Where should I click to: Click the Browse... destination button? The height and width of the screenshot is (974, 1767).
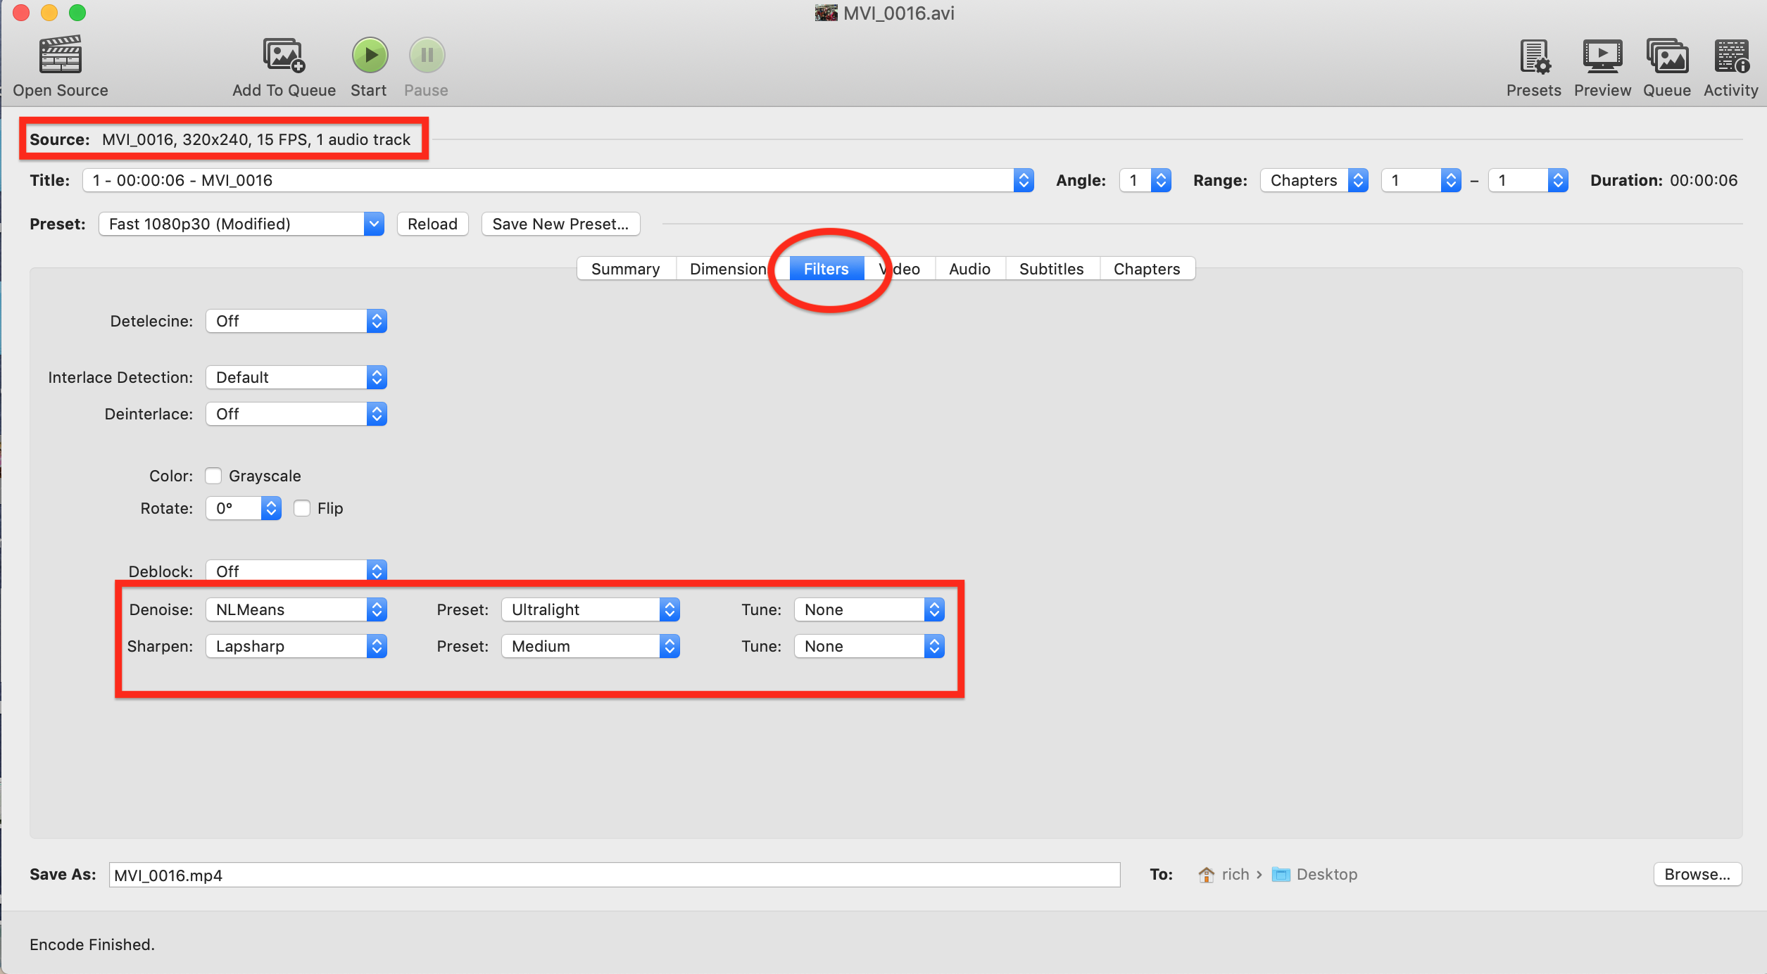pos(1697,875)
